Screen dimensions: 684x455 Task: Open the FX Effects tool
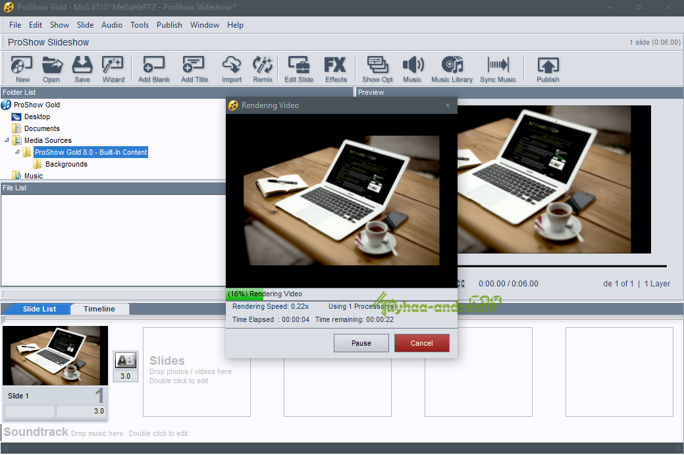click(336, 69)
